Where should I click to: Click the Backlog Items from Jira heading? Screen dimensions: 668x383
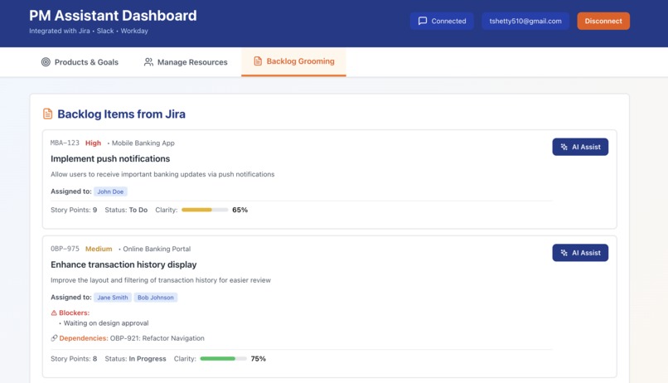pos(121,114)
